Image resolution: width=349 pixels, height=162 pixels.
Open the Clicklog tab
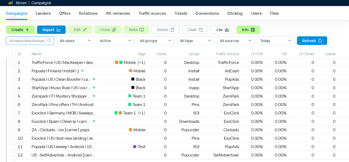tap(235, 13)
